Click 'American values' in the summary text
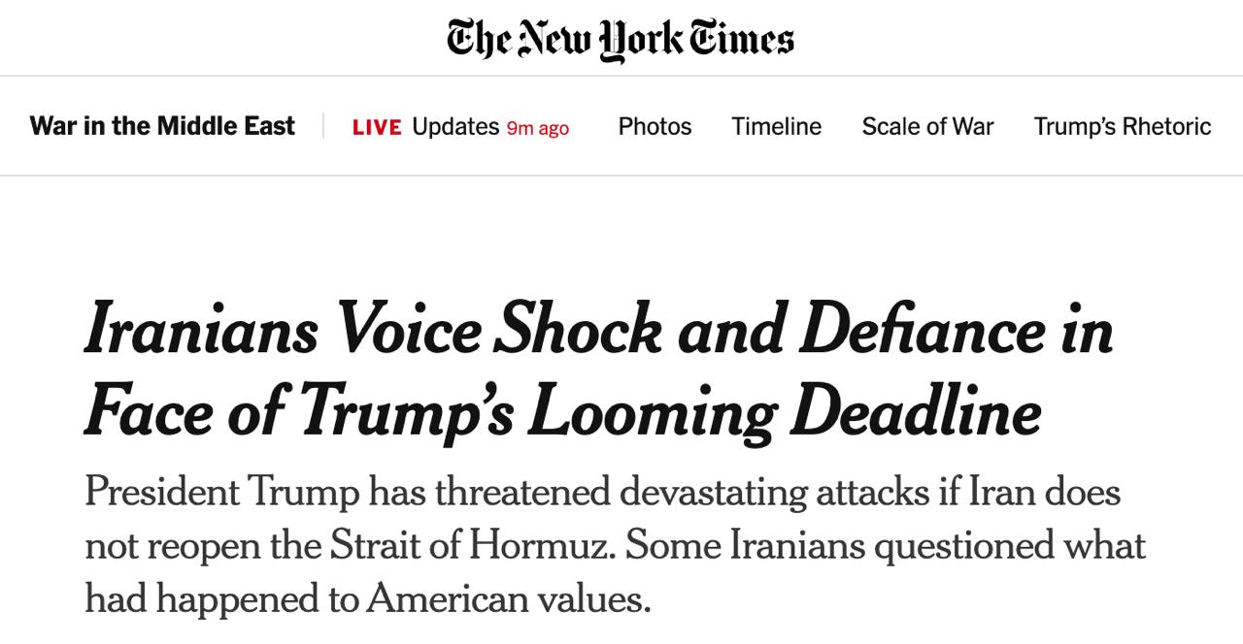Screen dimensions: 1243x644 coord(508,598)
